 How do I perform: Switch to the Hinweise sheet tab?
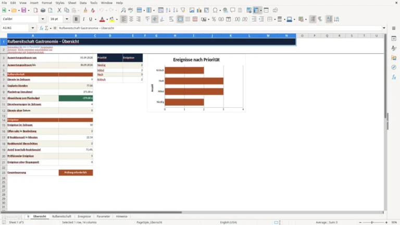pyautogui.click(x=122, y=216)
